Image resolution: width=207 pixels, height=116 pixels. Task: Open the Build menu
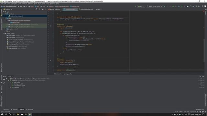coord(36,4)
